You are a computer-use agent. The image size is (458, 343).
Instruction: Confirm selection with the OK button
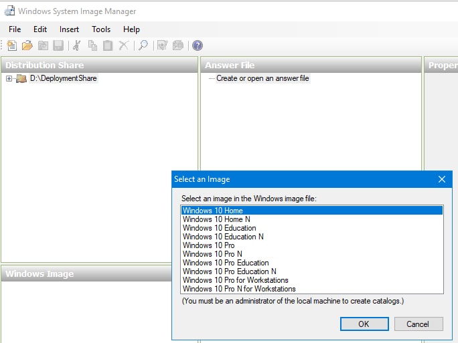(364, 324)
